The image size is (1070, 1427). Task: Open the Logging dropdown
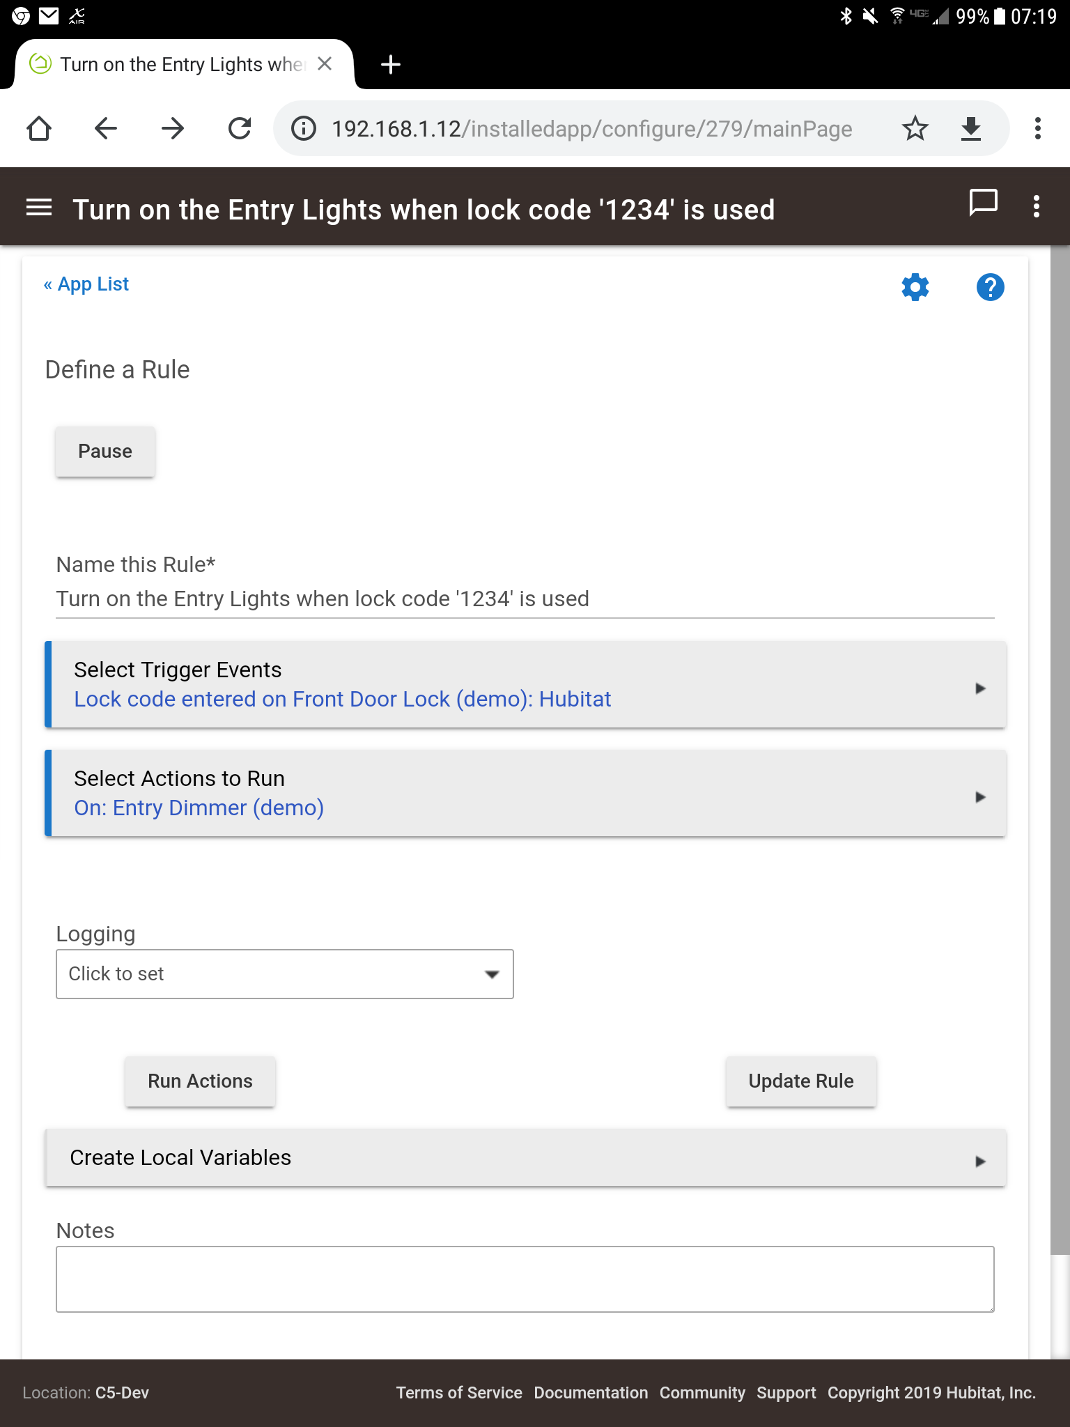tap(285, 973)
